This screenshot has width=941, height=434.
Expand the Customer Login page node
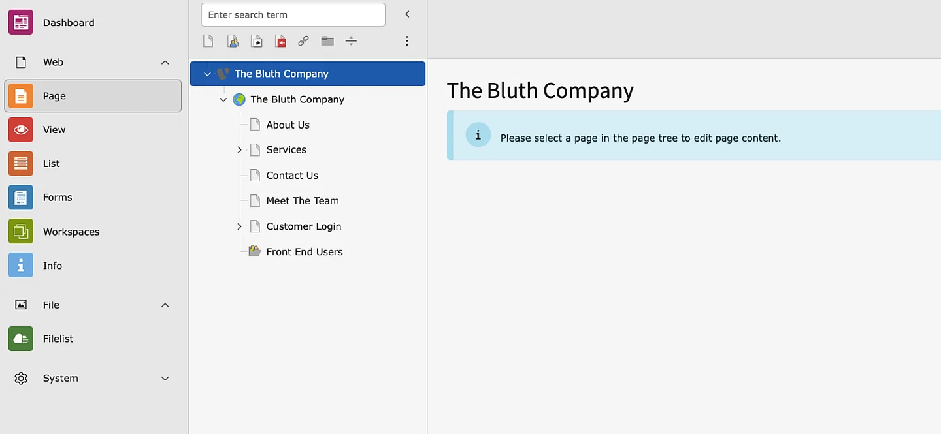pos(239,226)
